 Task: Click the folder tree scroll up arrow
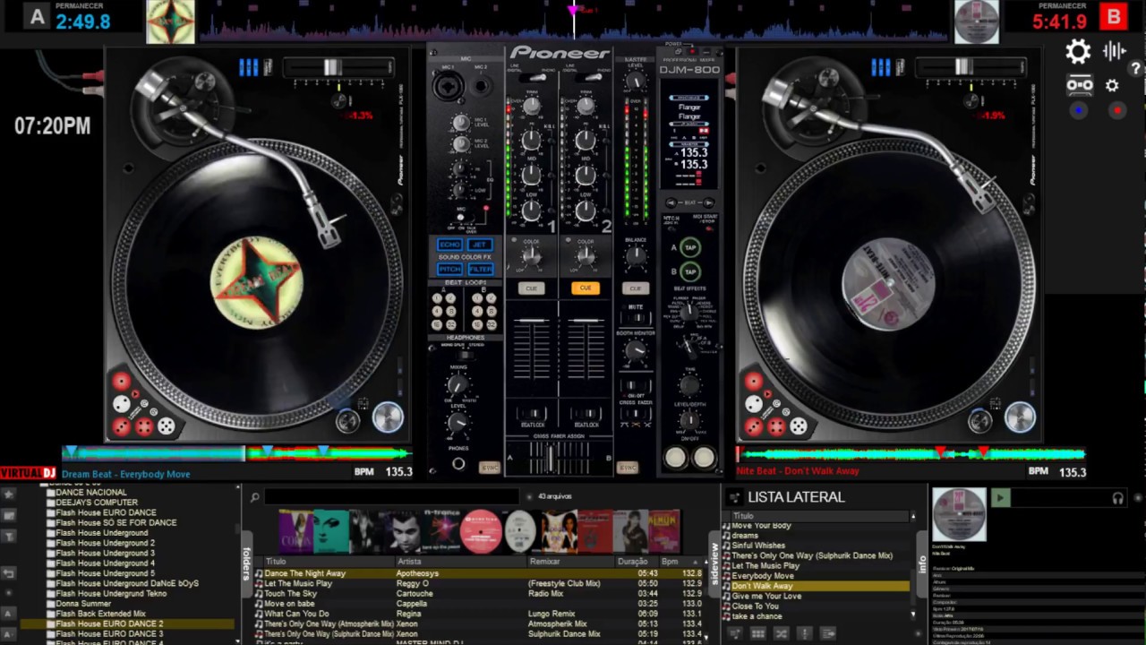(238, 488)
